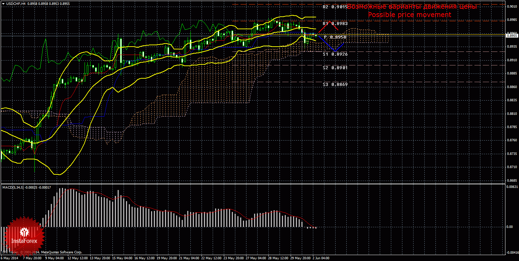Click the '2 Jun 04:00' time axis label
This screenshot has width=519, height=261.
(x=321, y=259)
